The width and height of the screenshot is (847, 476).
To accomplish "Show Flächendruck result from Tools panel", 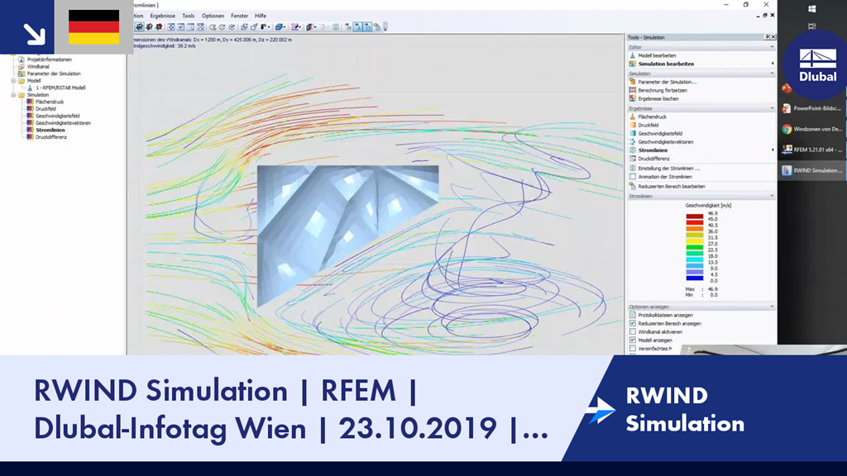I will click(652, 117).
